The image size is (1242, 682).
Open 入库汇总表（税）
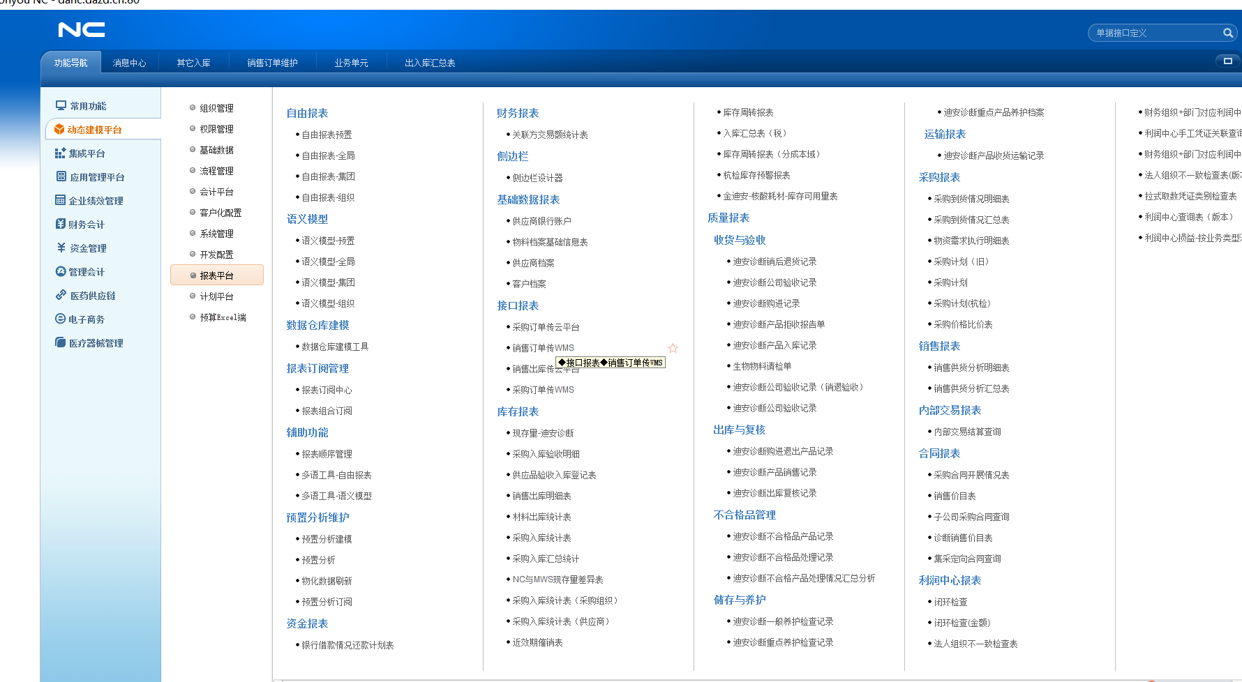click(756, 133)
